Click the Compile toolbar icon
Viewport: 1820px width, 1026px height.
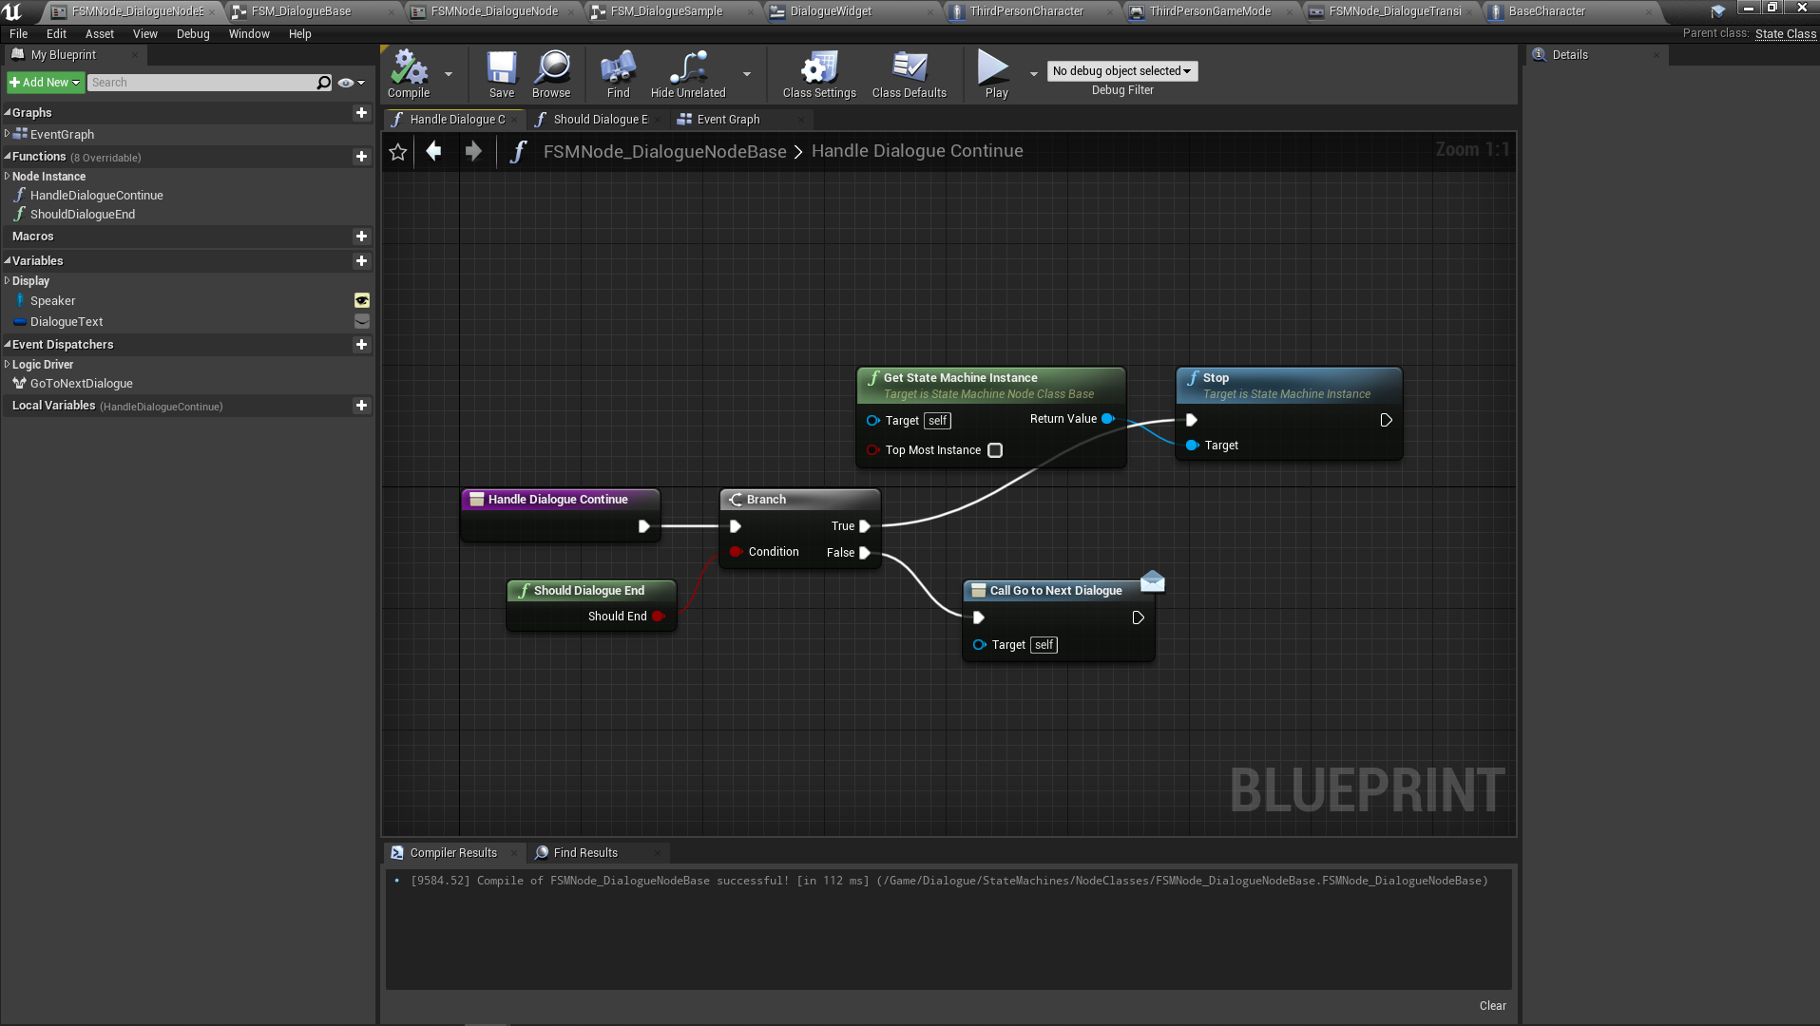[409, 73]
